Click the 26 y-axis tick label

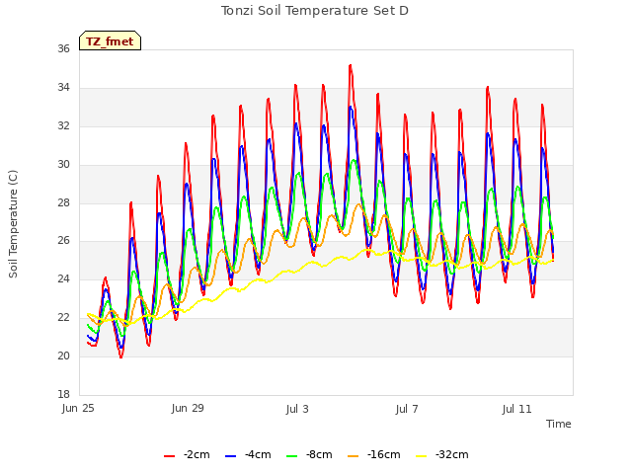[63, 241]
